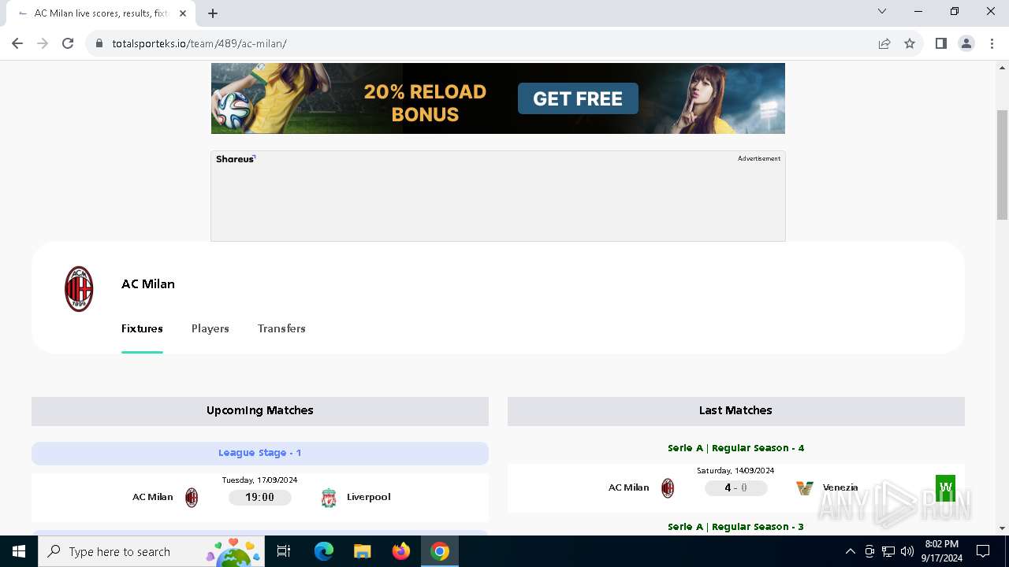Select the Fixtures tab
The image size is (1009, 567).
(142, 328)
